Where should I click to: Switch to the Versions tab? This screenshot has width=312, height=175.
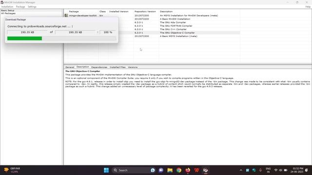click(x=133, y=67)
